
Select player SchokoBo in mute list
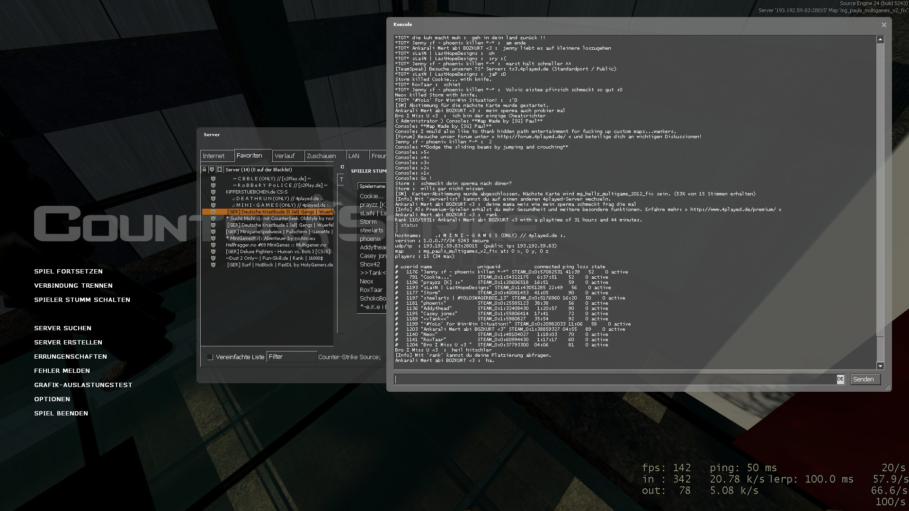(x=372, y=298)
